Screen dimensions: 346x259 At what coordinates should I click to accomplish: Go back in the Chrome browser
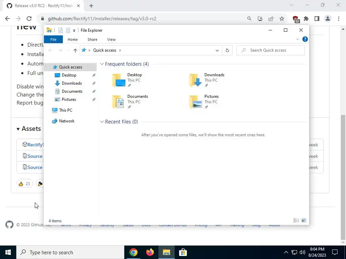(7, 19)
